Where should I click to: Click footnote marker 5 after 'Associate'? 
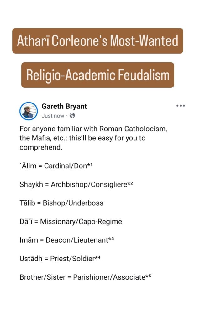[x=149, y=276]
